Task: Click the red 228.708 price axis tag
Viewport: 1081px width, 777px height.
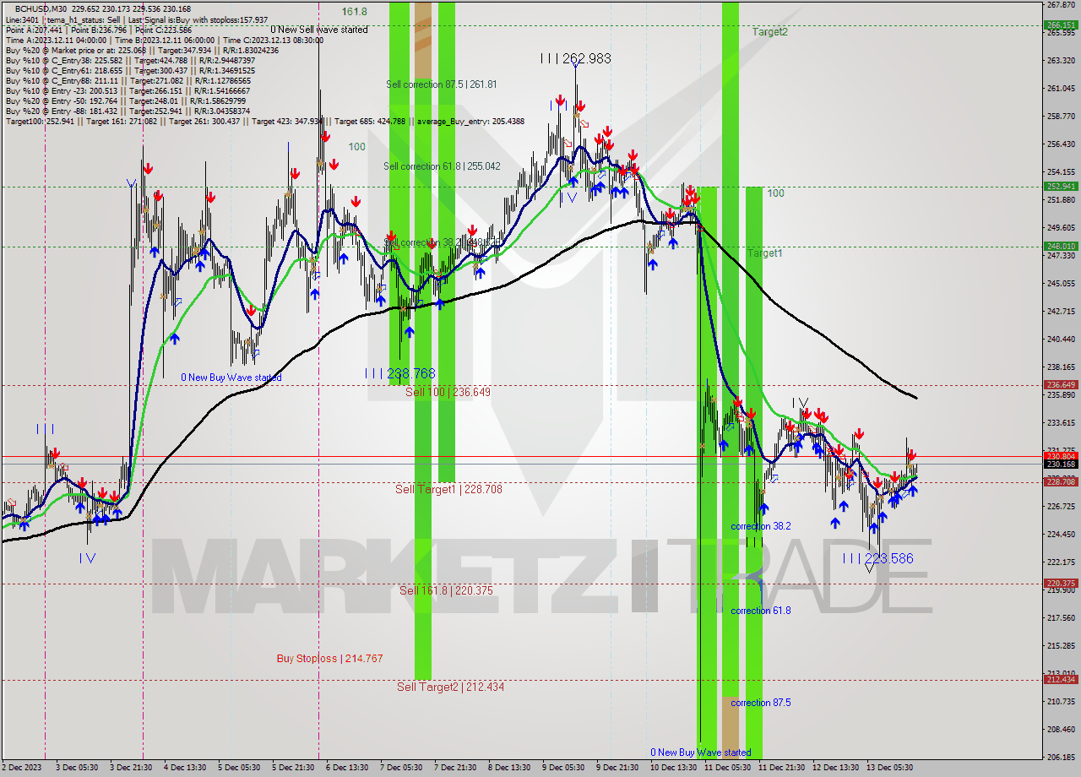Action: pyautogui.click(x=1062, y=482)
